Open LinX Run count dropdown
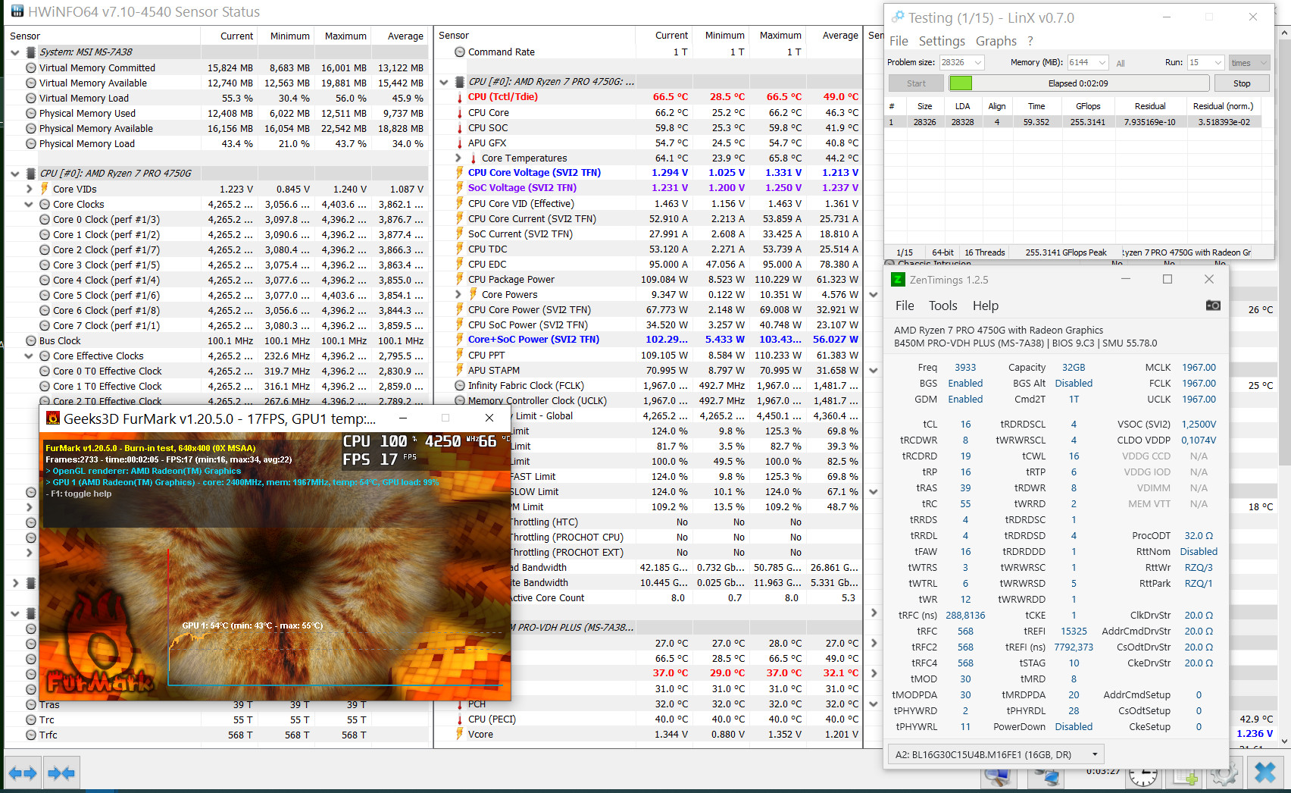This screenshot has width=1291, height=793. click(x=1218, y=62)
